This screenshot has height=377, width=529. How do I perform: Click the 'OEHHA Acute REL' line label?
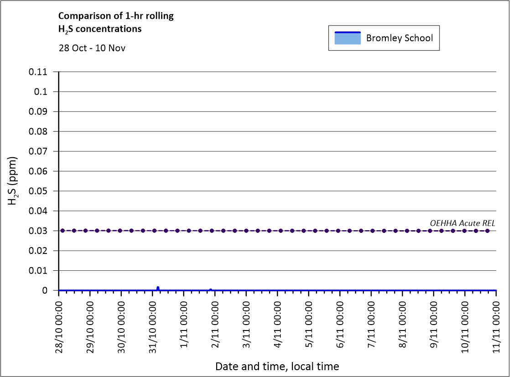pyautogui.click(x=462, y=223)
